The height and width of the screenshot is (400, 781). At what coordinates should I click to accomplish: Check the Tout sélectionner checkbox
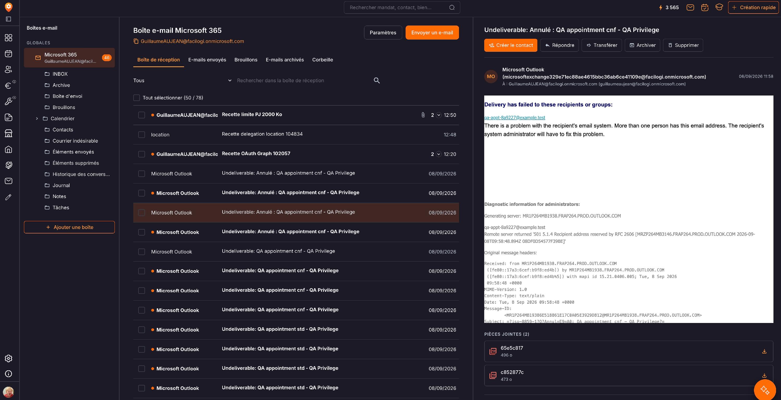(x=136, y=98)
